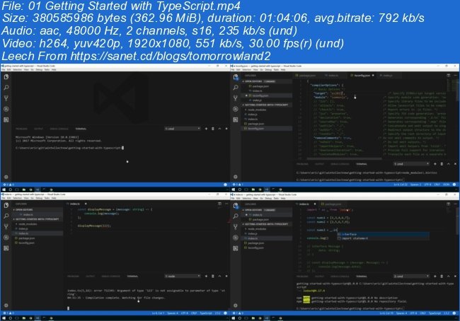Viewport: 460px width, 321px height.
Task: Switch to the Debug Console tab in the empty-editor window
Action: (x=59, y=129)
